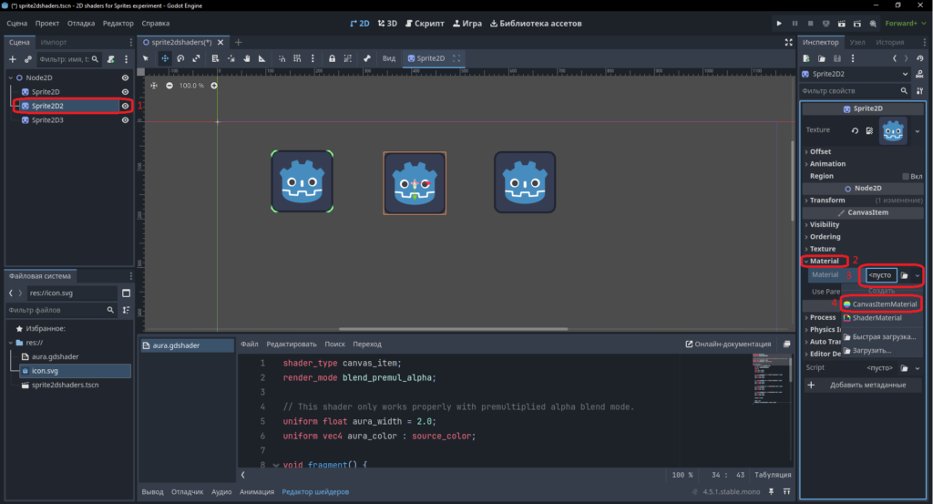Load resource folder icon in Inspector

pyautogui.click(x=822, y=58)
